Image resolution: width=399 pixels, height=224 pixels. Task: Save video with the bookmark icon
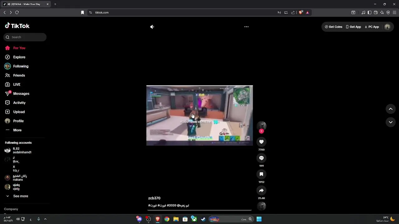point(262,174)
